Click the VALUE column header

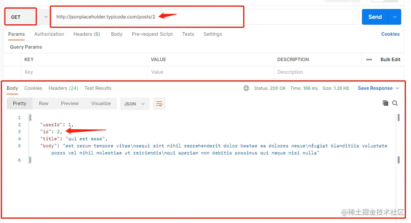click(158, 60)
